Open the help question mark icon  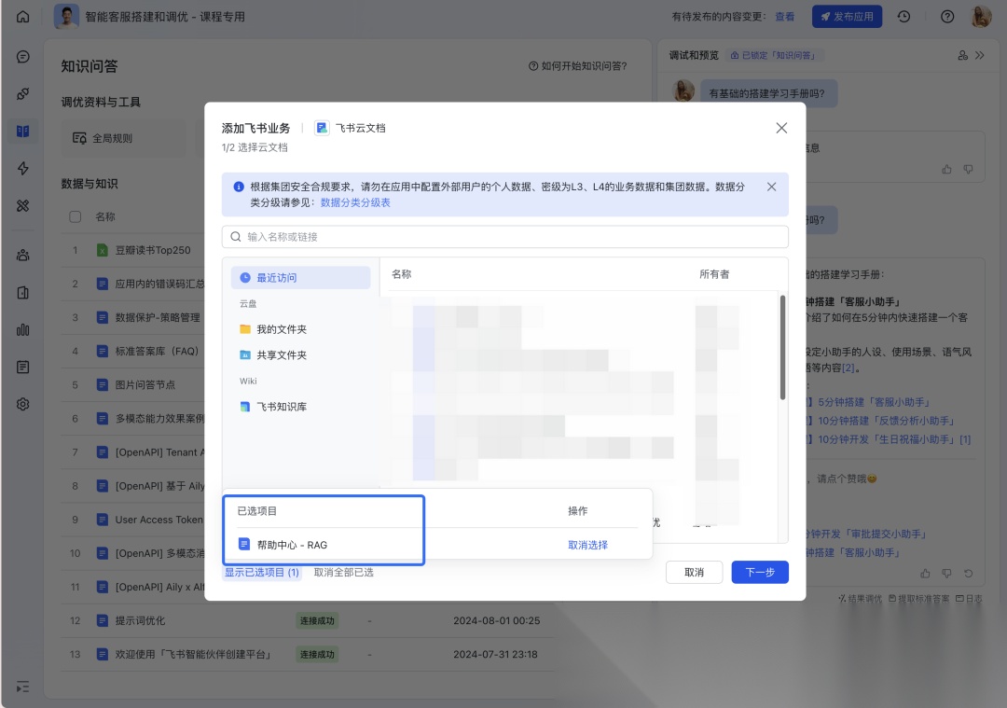click(947, 17)
